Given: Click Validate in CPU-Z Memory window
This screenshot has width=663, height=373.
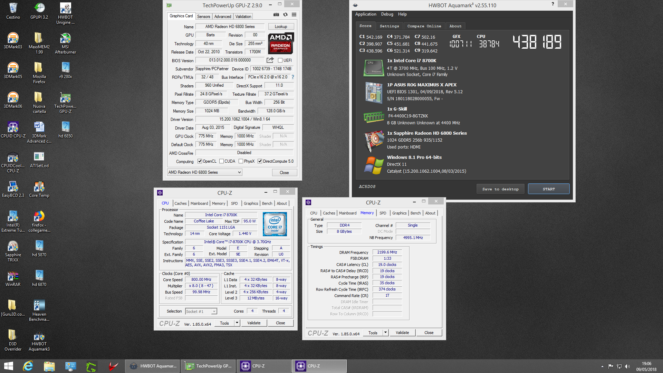Looking at the screenshot, I should click(402, 333).
